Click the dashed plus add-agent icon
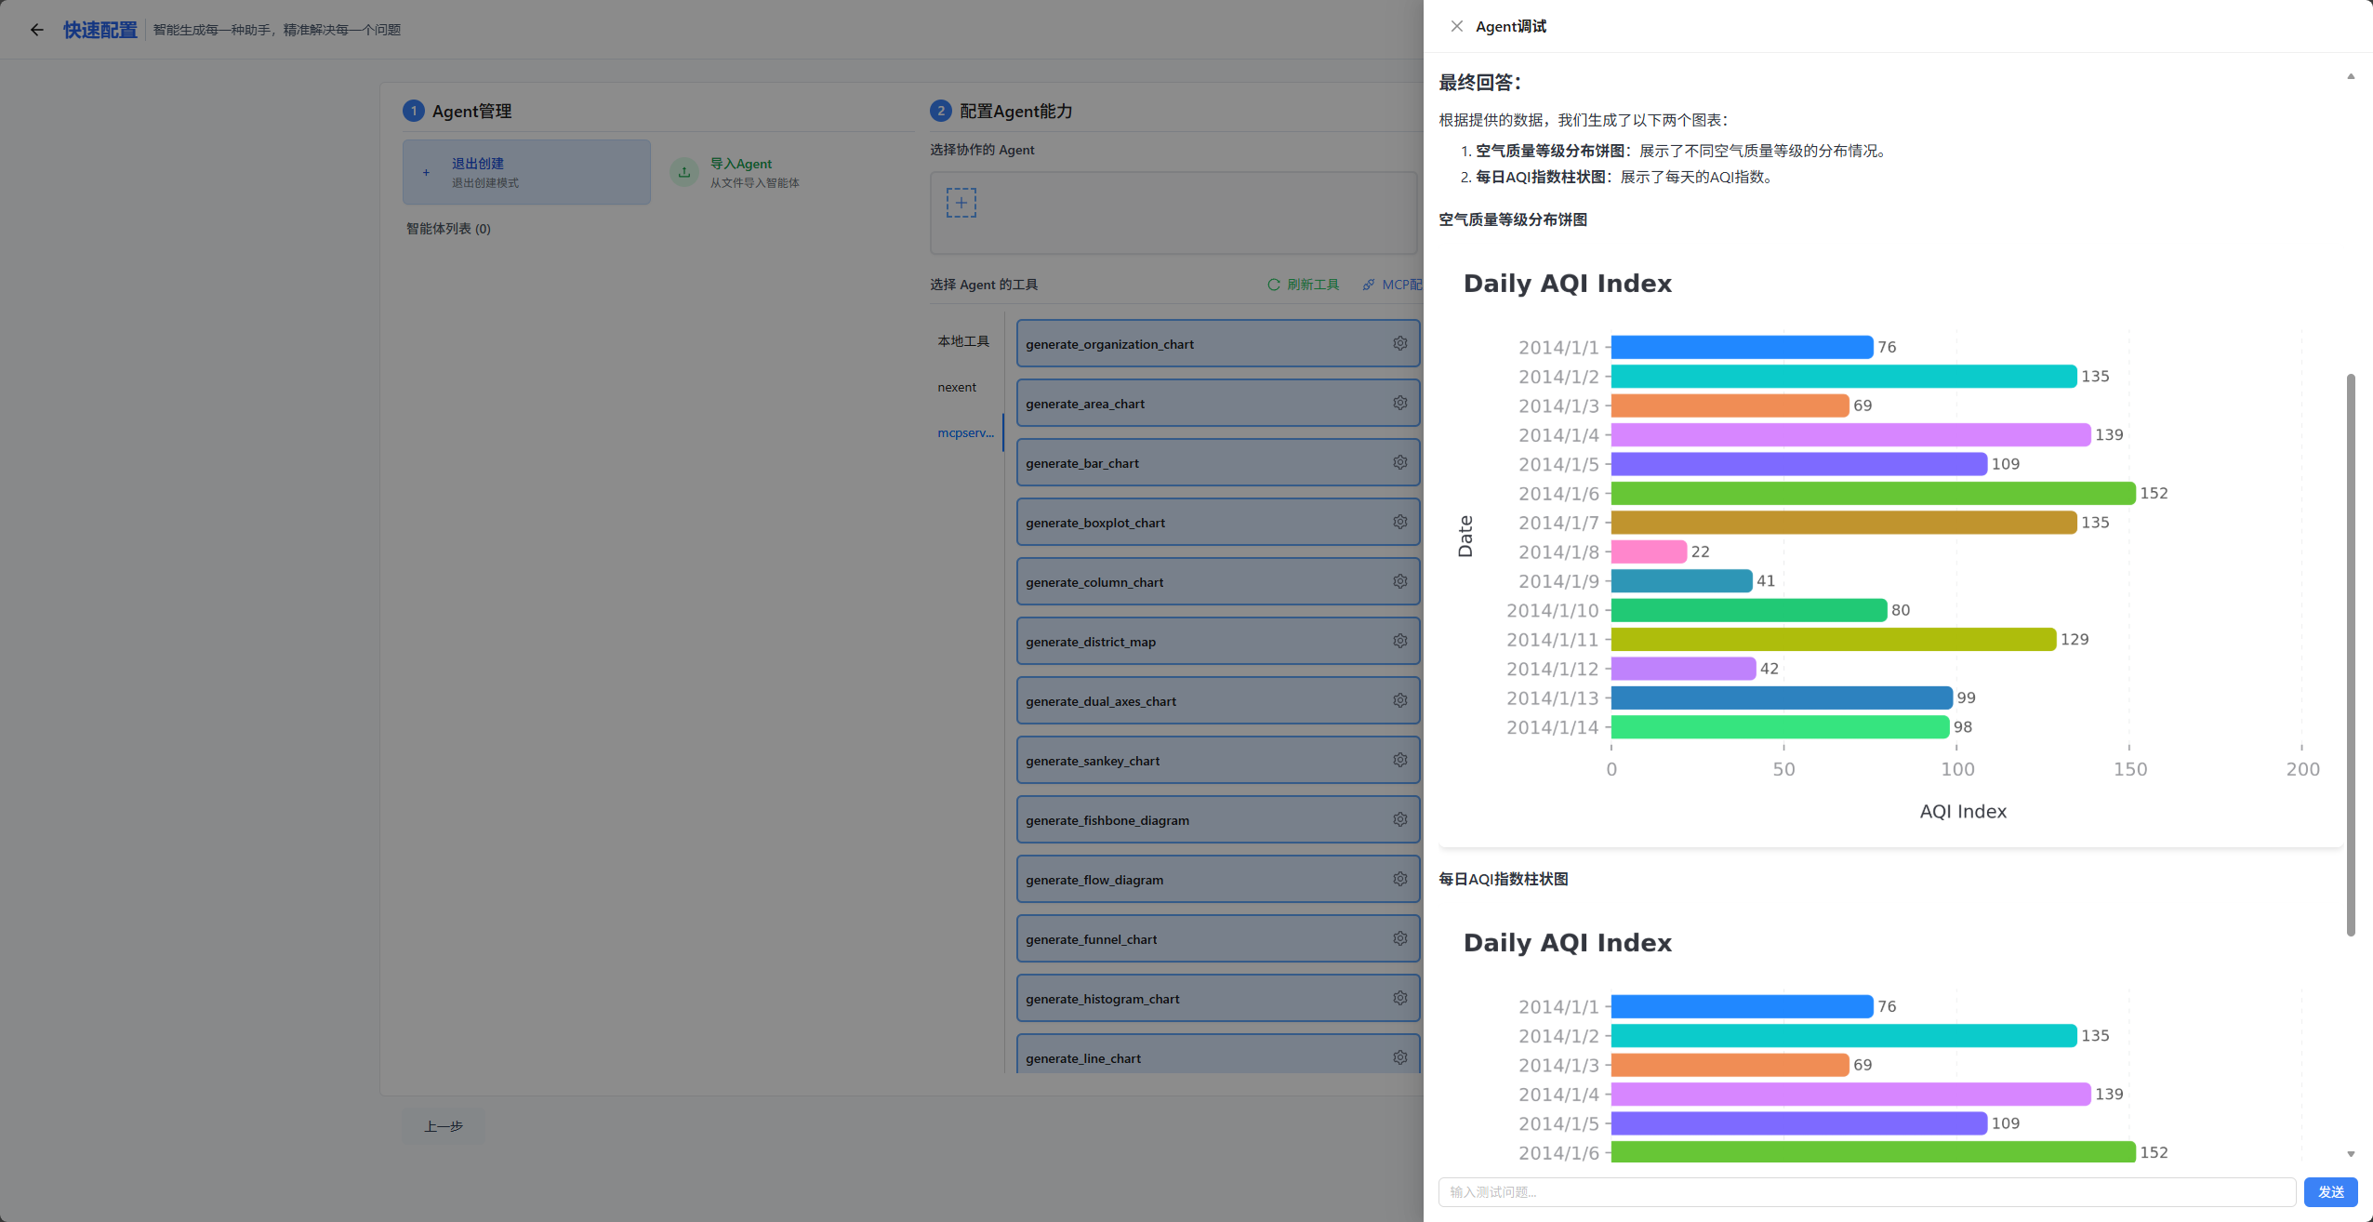Viewport: 2373px width, 1222px height. tap(961, 203)
